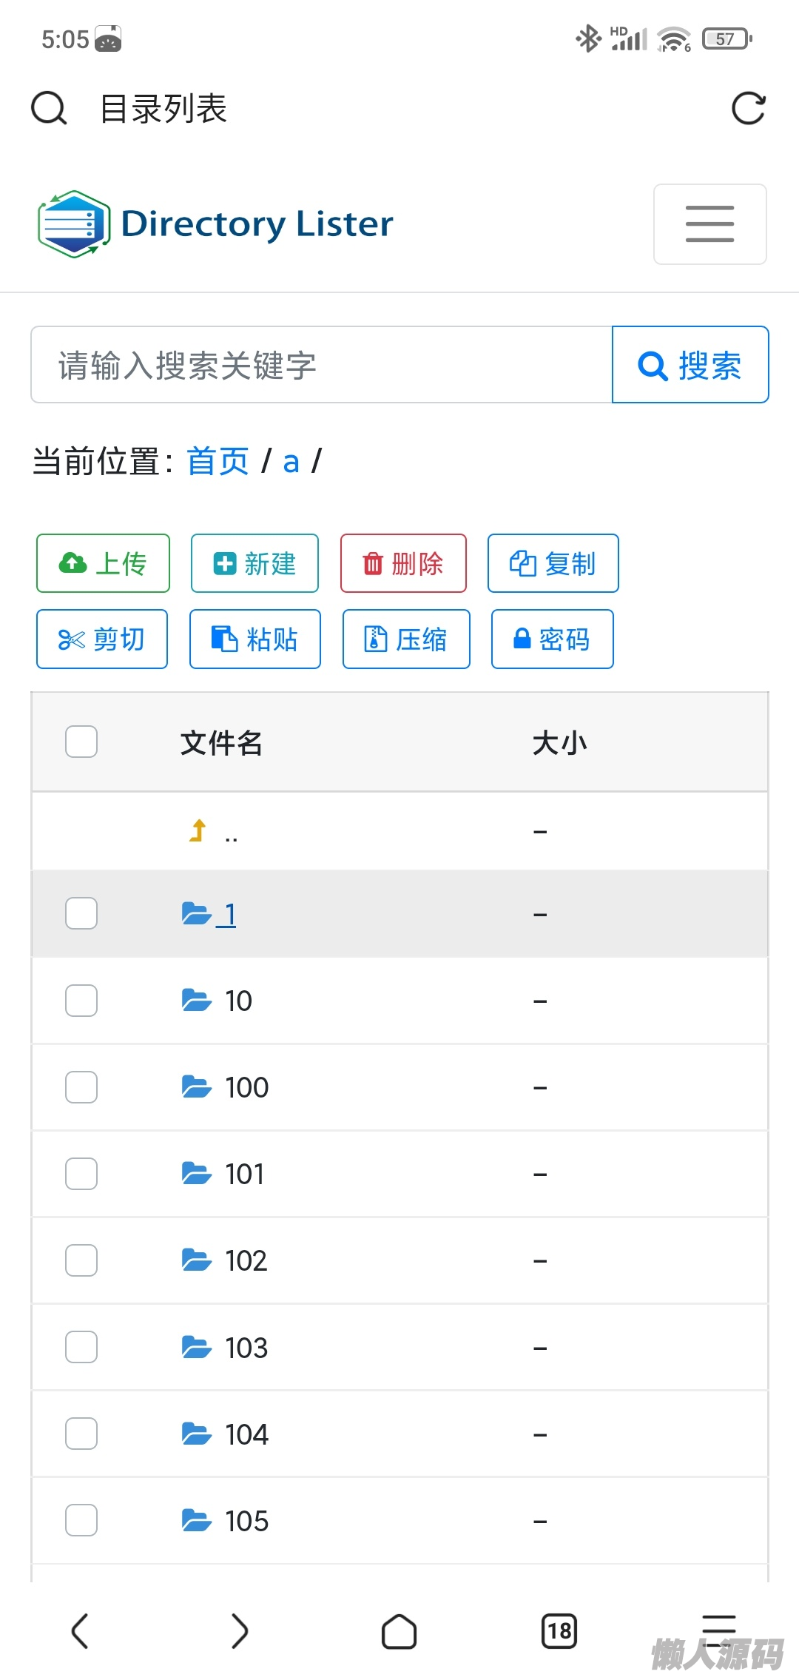
Task: Tap the browser search magnifier icon
Action: tap(49, 109)
